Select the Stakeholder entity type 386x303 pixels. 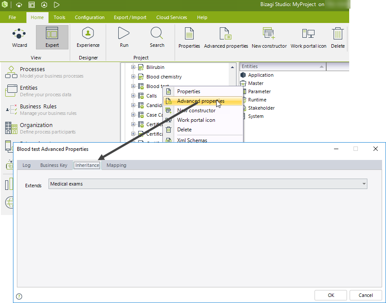tap(261, 108)
